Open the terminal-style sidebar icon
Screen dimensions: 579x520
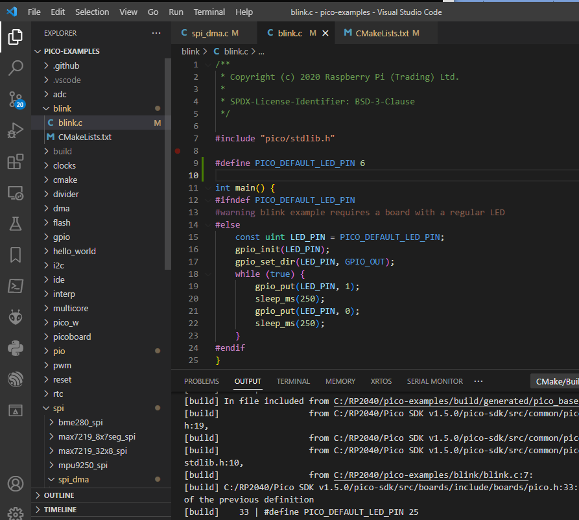tap(15, 286)
